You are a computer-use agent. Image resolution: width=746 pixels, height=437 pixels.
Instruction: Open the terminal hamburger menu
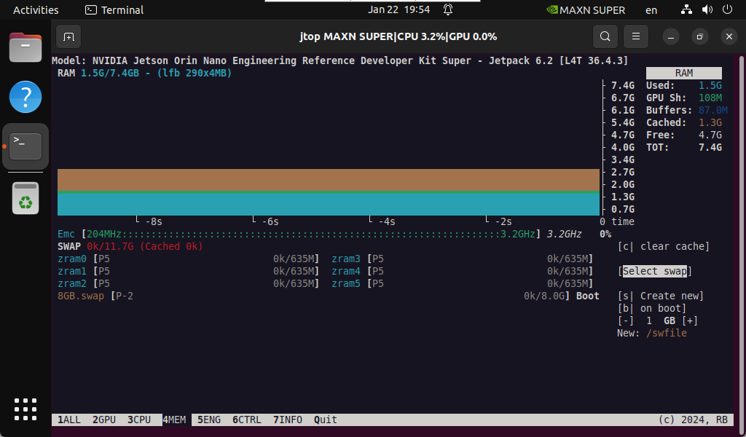click(636, 36)
